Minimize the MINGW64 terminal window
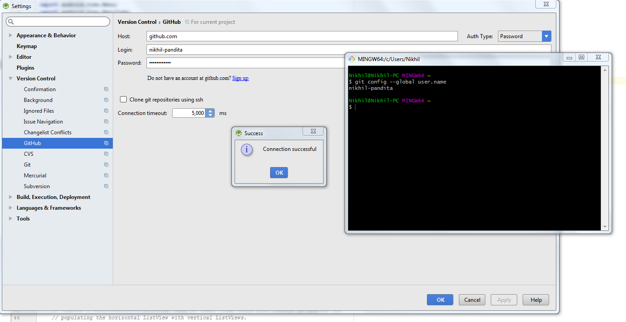This screenshot has height=322, width=626. point(569,57)
